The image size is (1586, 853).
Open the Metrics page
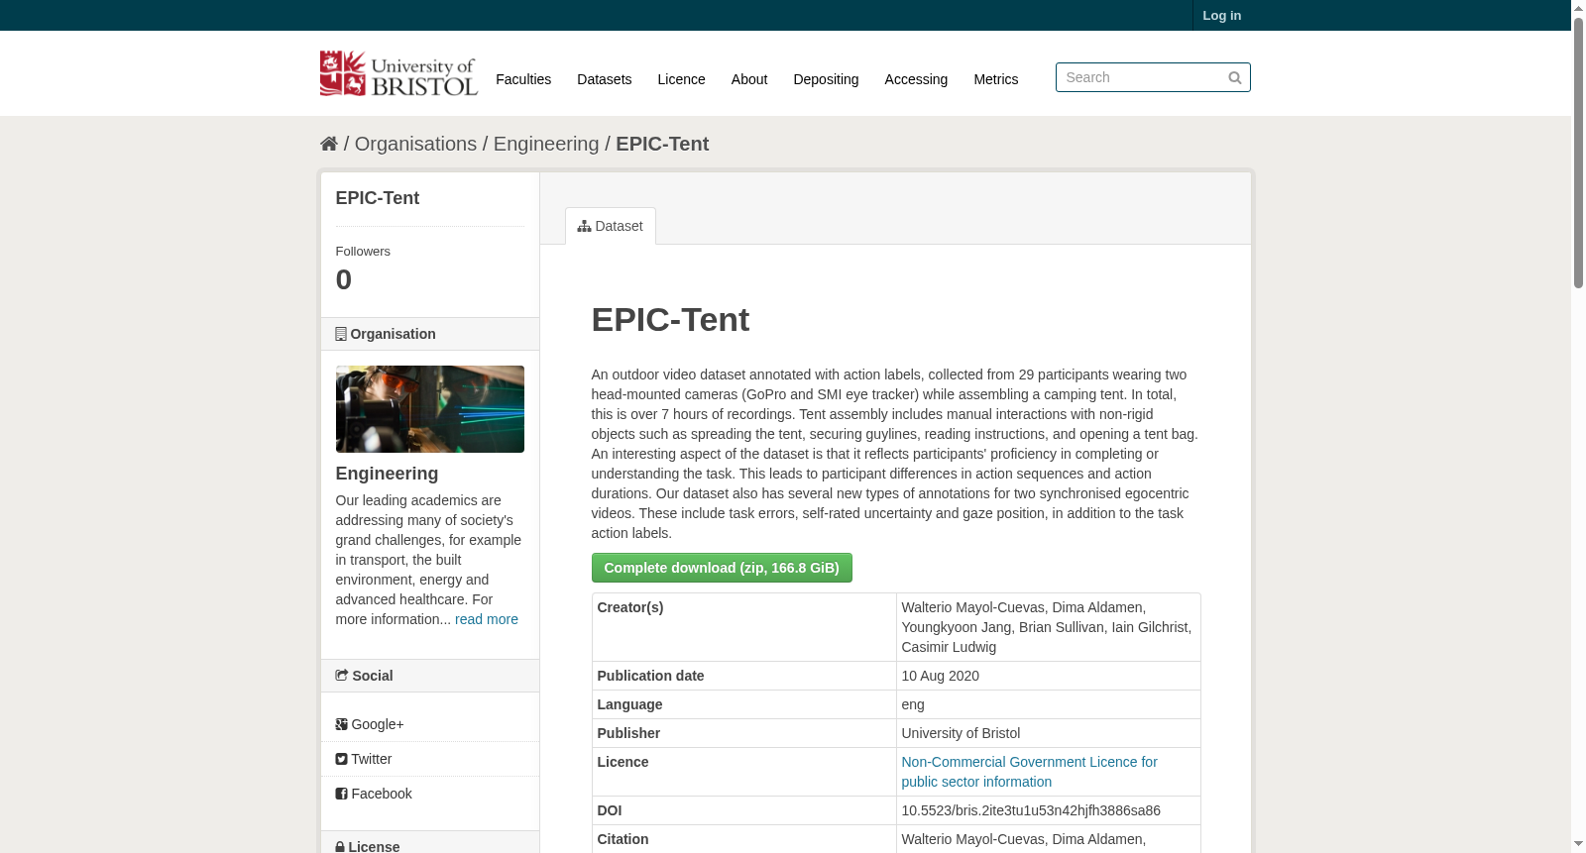pyautogui.click(x=995, y=79)
